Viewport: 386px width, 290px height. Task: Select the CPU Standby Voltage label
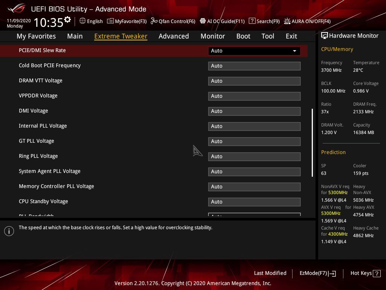click(x=43, y=201)
